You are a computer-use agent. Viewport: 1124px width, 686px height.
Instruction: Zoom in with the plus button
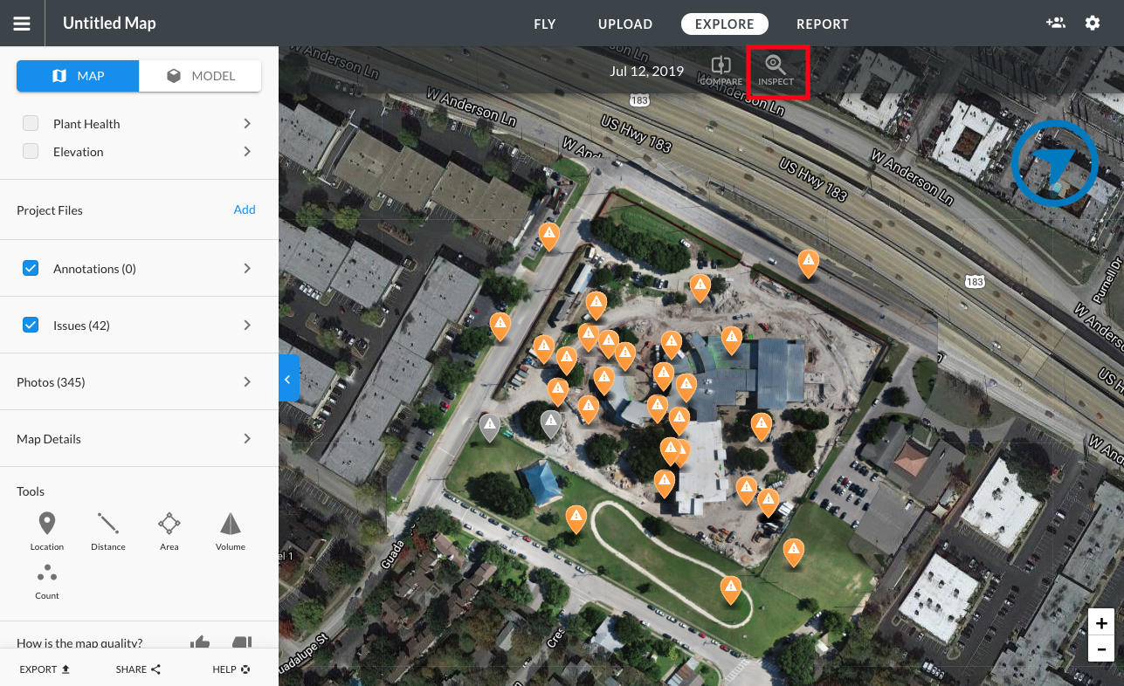pos(1101,623)
